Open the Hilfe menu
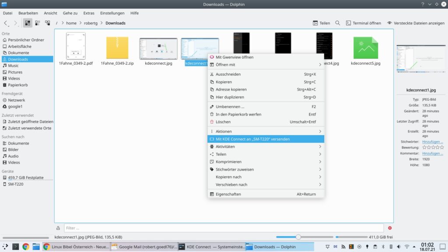448x252 pixels. 135,13
